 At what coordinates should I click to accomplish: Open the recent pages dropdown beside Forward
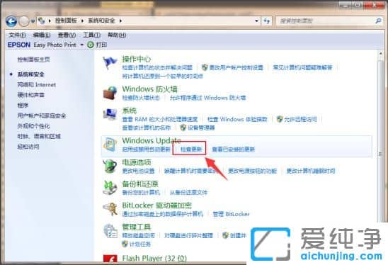[x=33, y=21]
